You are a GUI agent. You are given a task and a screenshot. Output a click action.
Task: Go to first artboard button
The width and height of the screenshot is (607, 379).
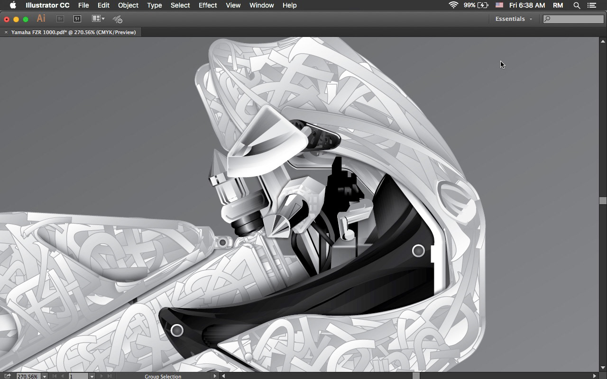pos(55,376)
